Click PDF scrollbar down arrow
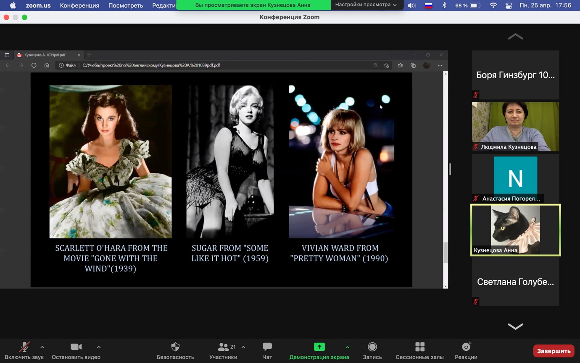The height and width of the screenshot is (363, 580). point(446,286)
